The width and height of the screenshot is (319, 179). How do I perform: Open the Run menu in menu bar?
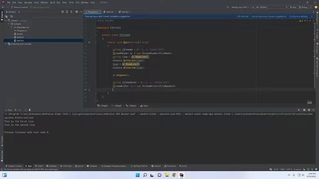pyautogui.click(x=58, y=2)
